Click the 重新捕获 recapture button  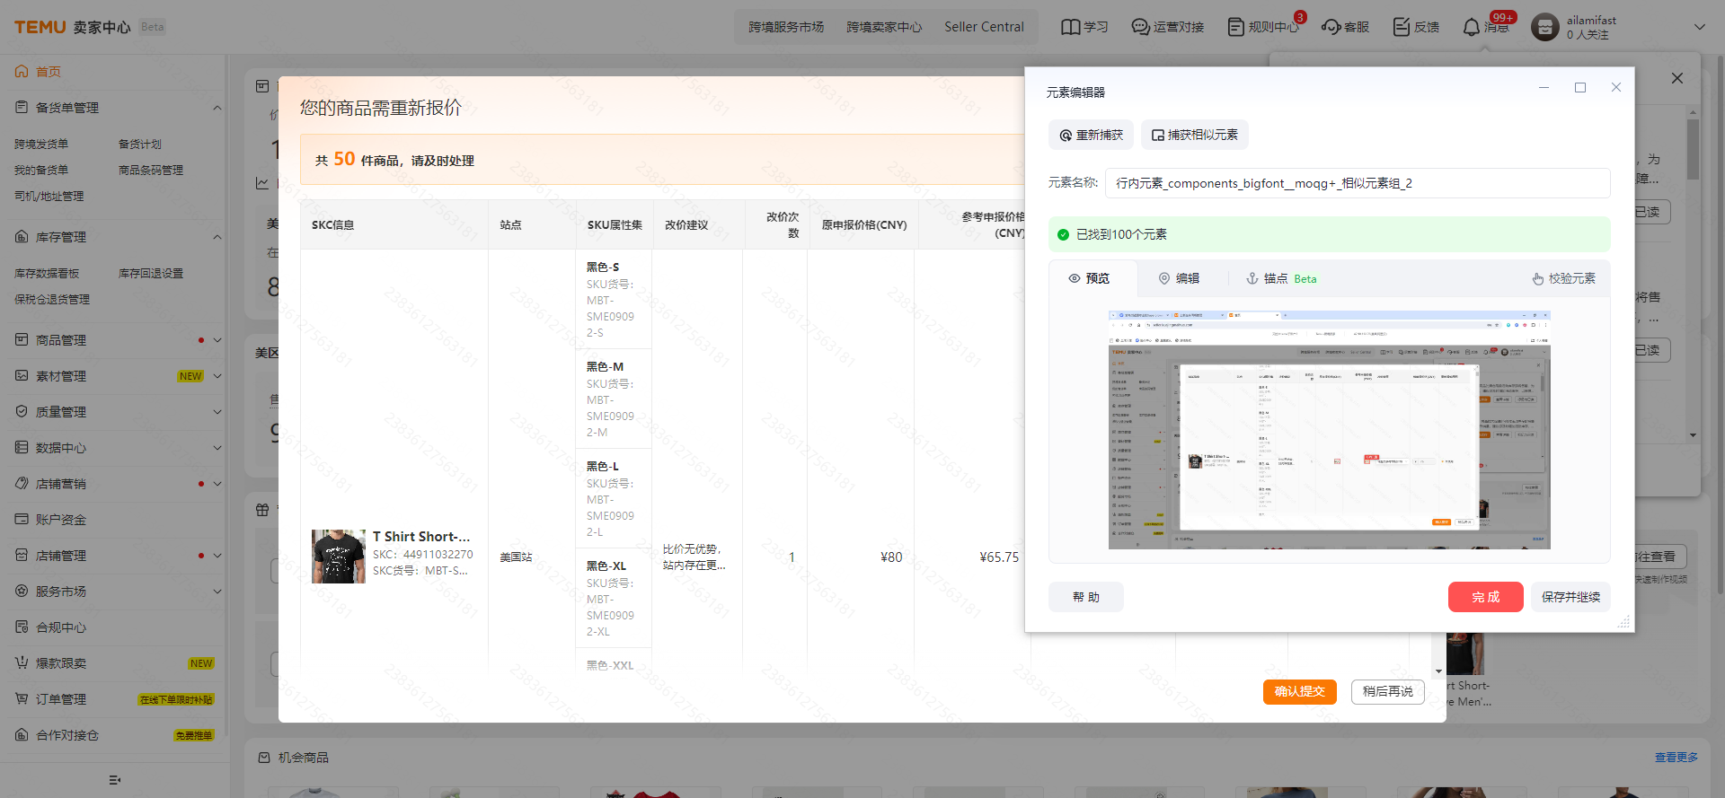point(1091,135)
